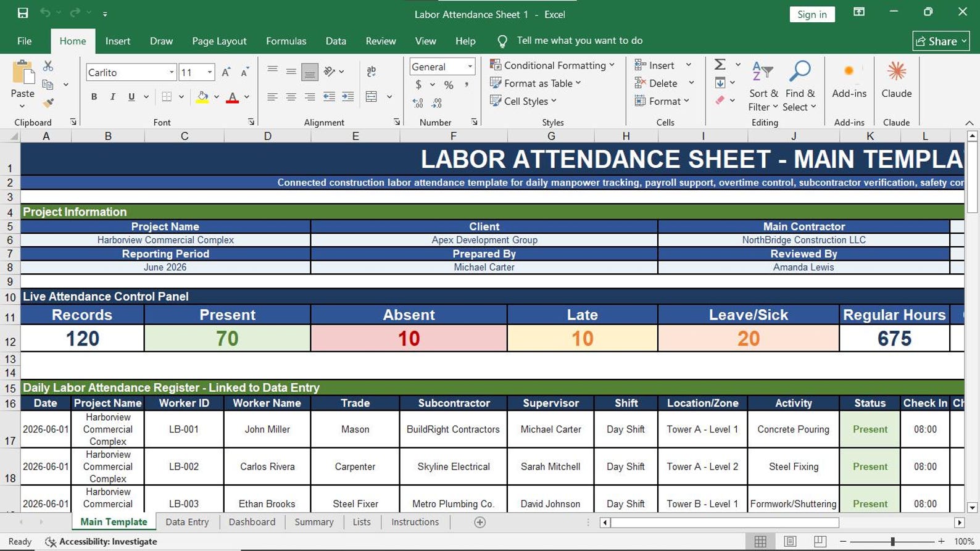Expand the Format cells menu in Cells group

(x=662, y=101)
